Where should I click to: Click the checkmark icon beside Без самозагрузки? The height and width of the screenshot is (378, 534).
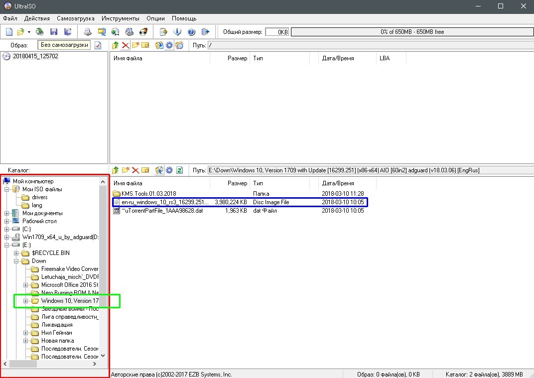coord(98,45)
